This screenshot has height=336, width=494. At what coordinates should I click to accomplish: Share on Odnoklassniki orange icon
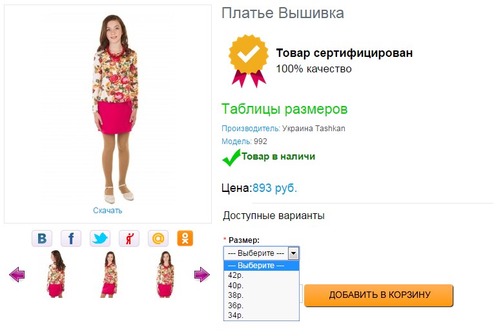pos(185,238)
